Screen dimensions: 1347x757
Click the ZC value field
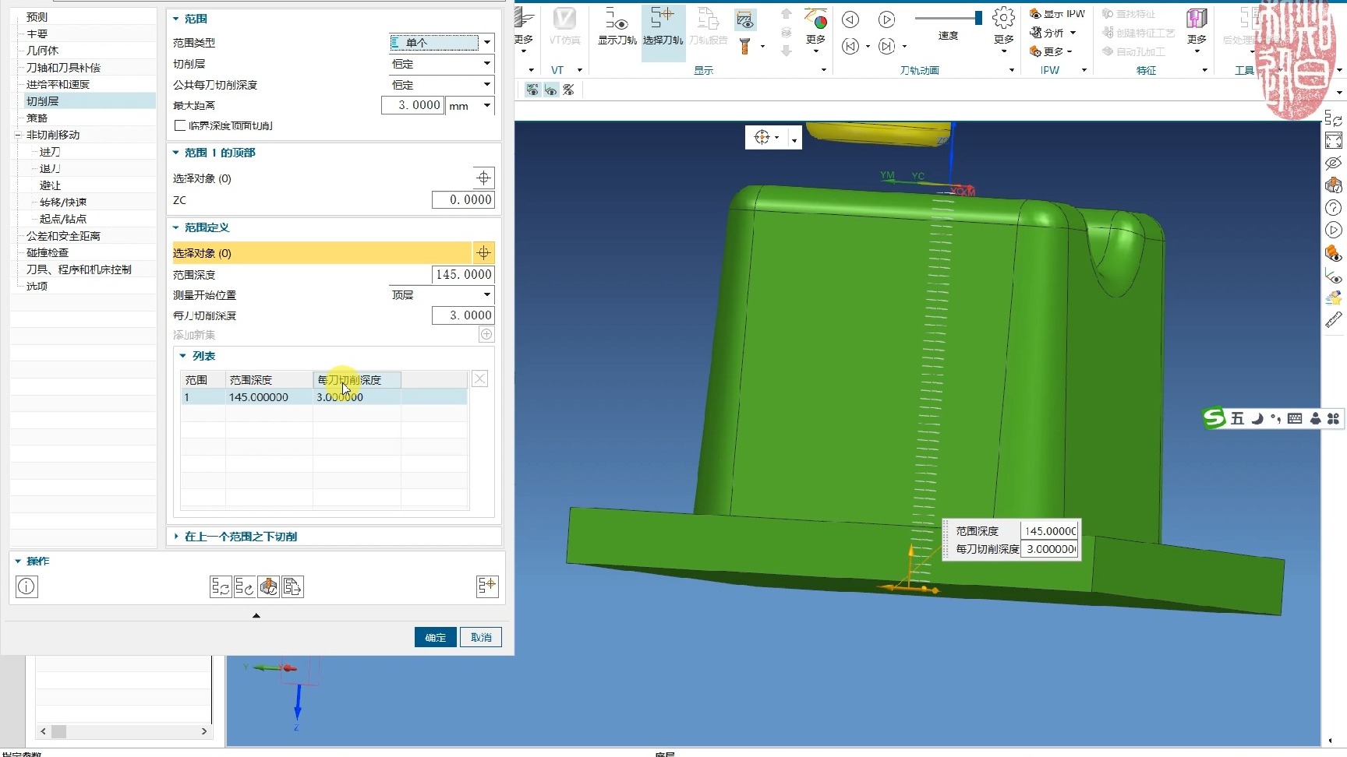(x=463, y=199)
